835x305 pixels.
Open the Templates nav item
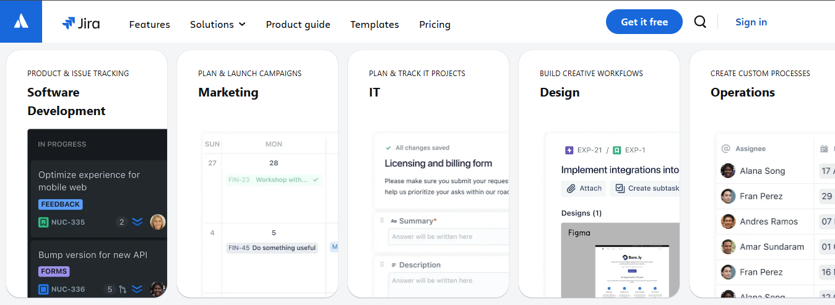(x=374, y=24)
